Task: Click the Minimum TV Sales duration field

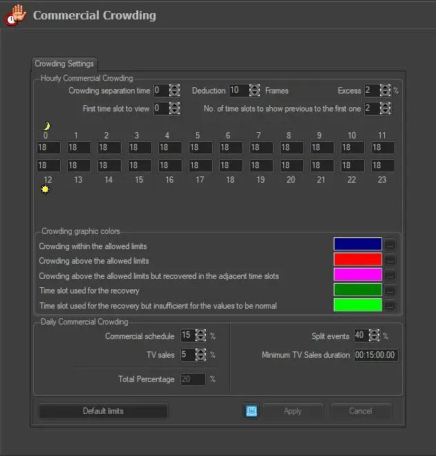Action: coord(376,355)
